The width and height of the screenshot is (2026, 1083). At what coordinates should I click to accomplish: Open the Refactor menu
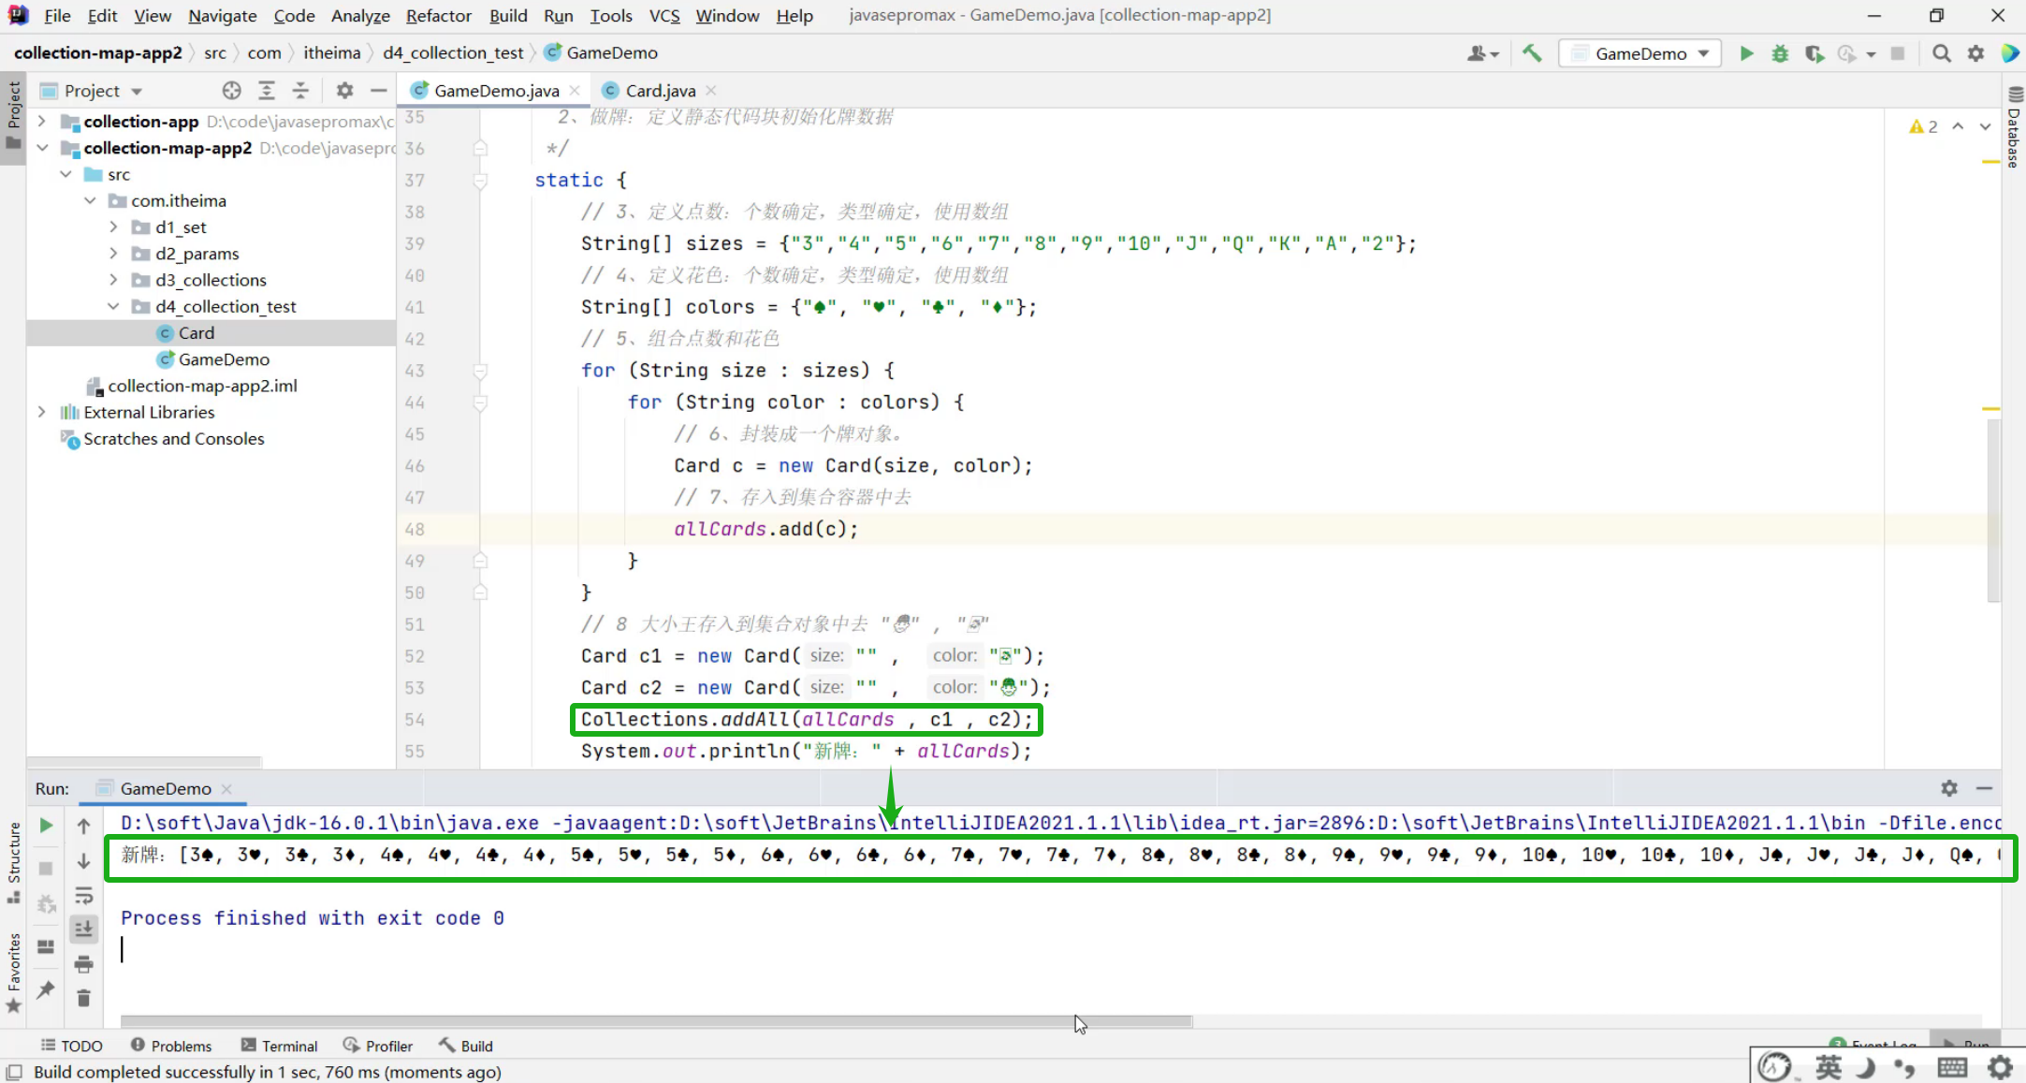coord(438,16)
